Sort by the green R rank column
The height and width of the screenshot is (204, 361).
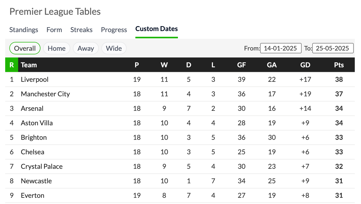tap(12, 65)
